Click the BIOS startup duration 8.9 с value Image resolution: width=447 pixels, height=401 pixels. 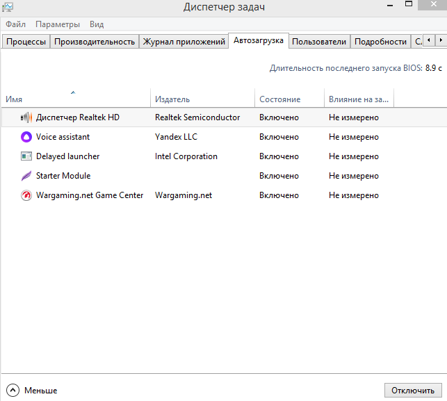(x=433, y=68)
